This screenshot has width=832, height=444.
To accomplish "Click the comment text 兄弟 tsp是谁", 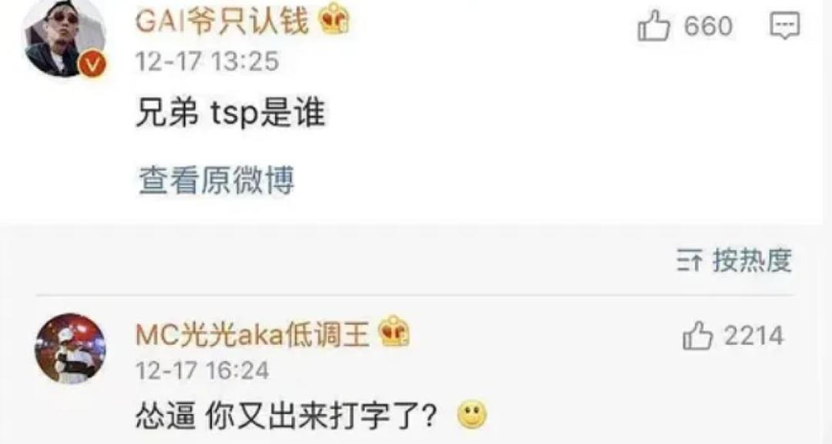I will point(230,113).
